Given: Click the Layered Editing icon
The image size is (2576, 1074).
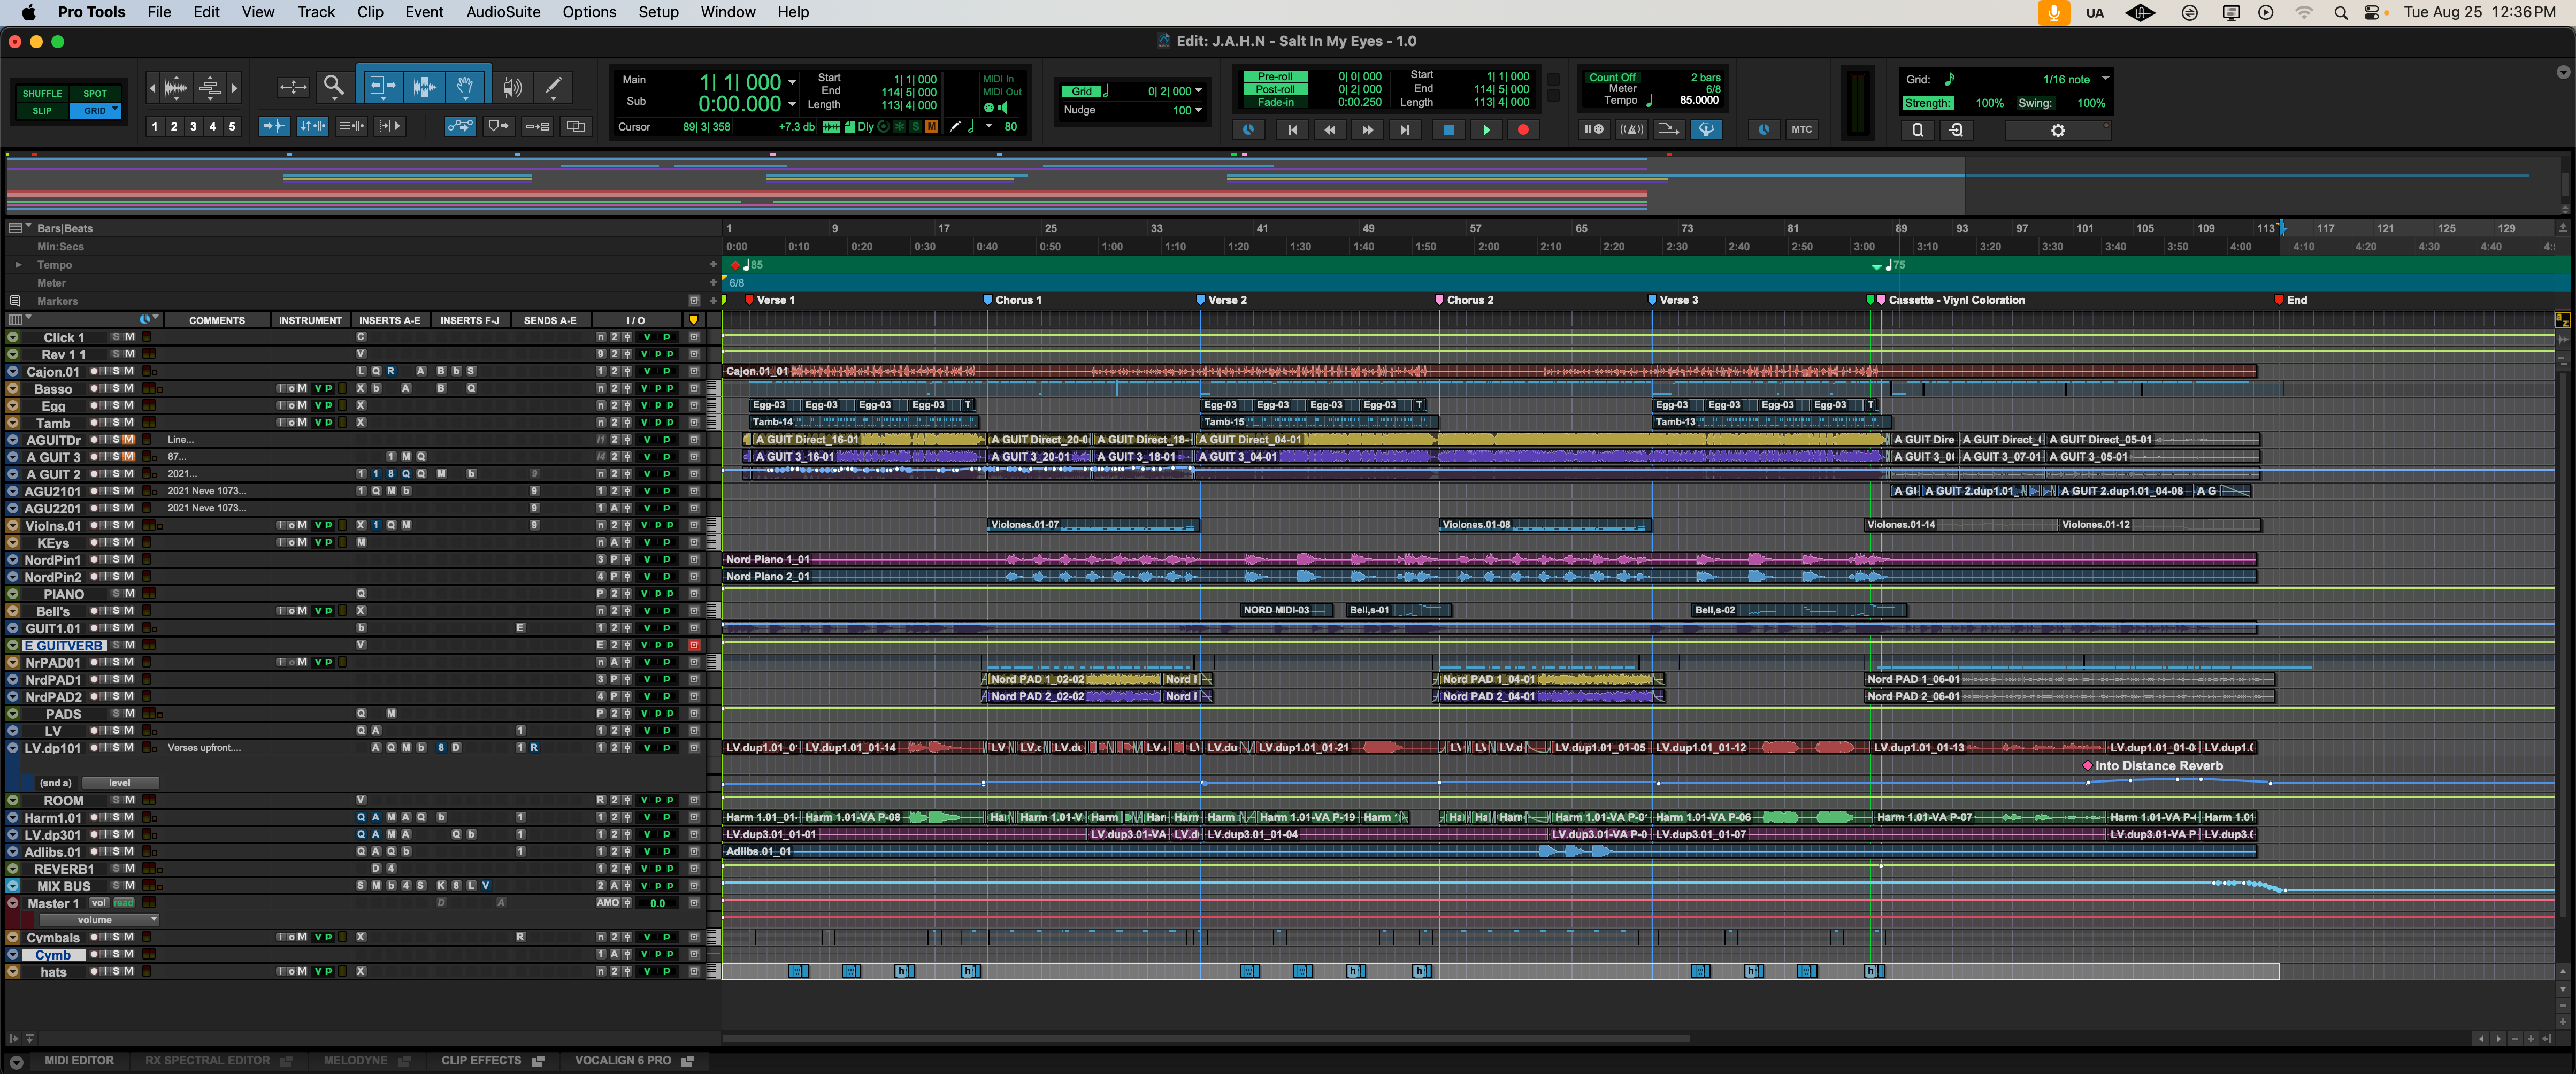Looking at the screenshot, I should [x=576, y=126].
